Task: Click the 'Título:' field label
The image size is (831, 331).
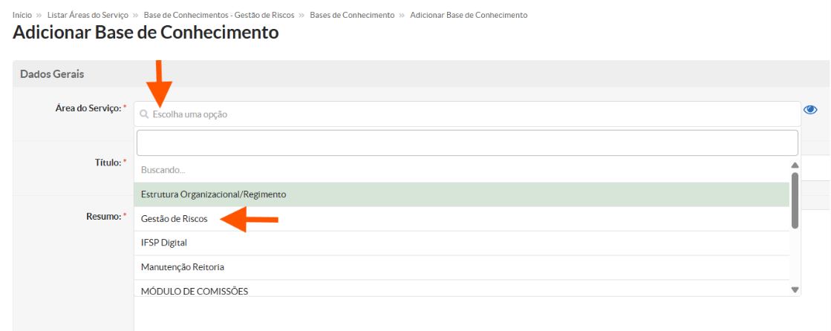Action: (107, 163)
